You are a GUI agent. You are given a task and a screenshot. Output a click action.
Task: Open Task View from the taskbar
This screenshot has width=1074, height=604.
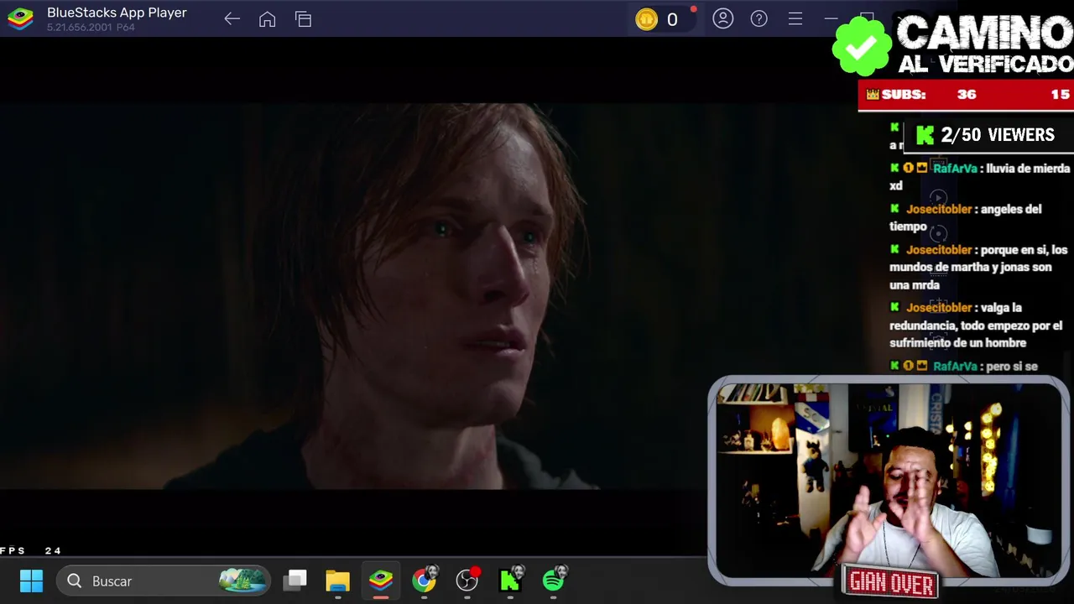[295, 581]
